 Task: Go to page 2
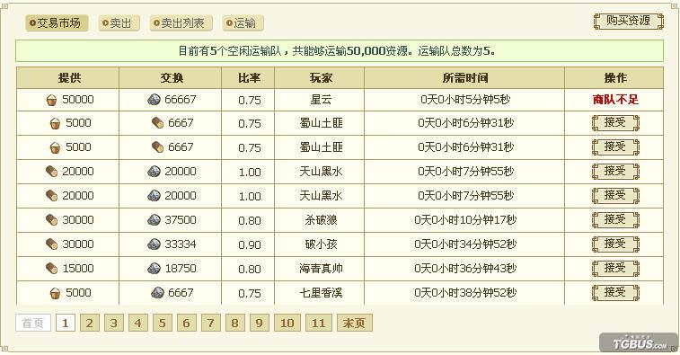pos(89,323)
